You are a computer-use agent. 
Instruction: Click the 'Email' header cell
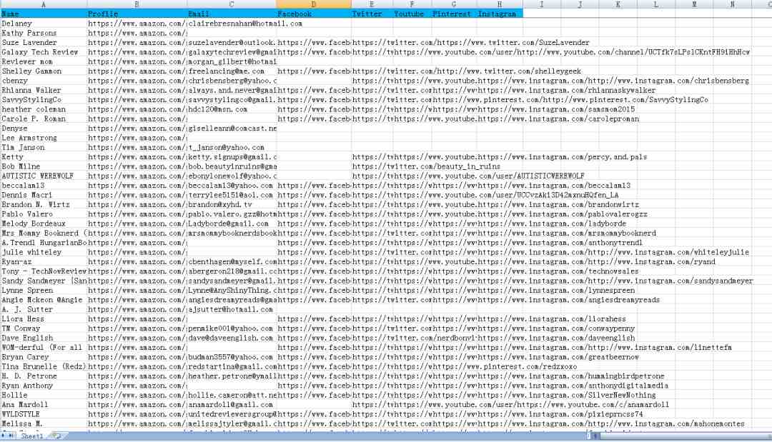pos(232,14)
